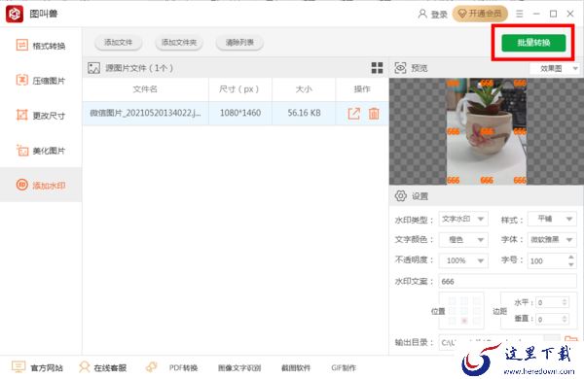Image resolution: width=584 pixels, height=379 pixels.
Task: Click the settings gear icon
Action: (x=400, y=195)
